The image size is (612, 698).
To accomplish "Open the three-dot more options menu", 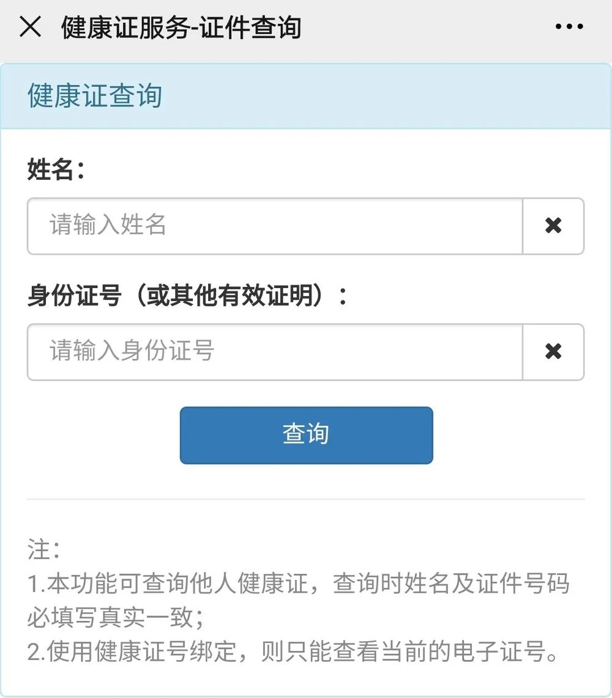I will (569, 27).
